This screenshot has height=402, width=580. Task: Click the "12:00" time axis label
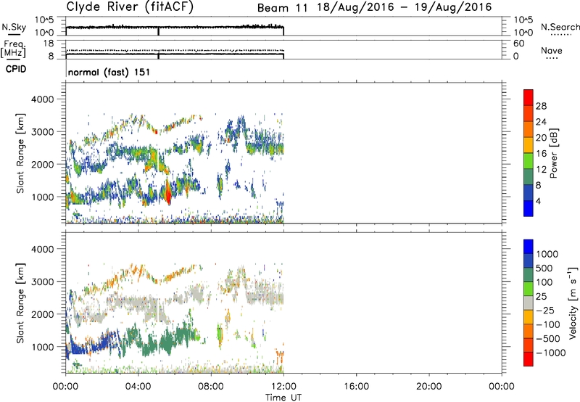tap(283, 387)
